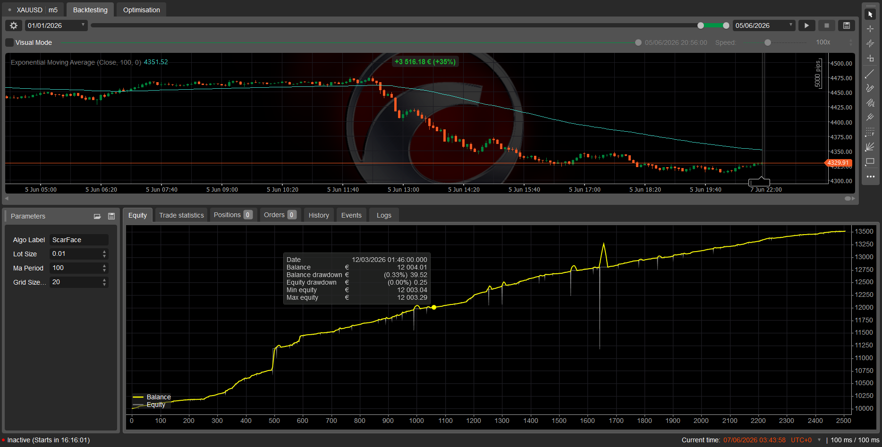Select the equidistant channel tool
The height and width of the screenshot is (447, 882).
click(870, 103)
